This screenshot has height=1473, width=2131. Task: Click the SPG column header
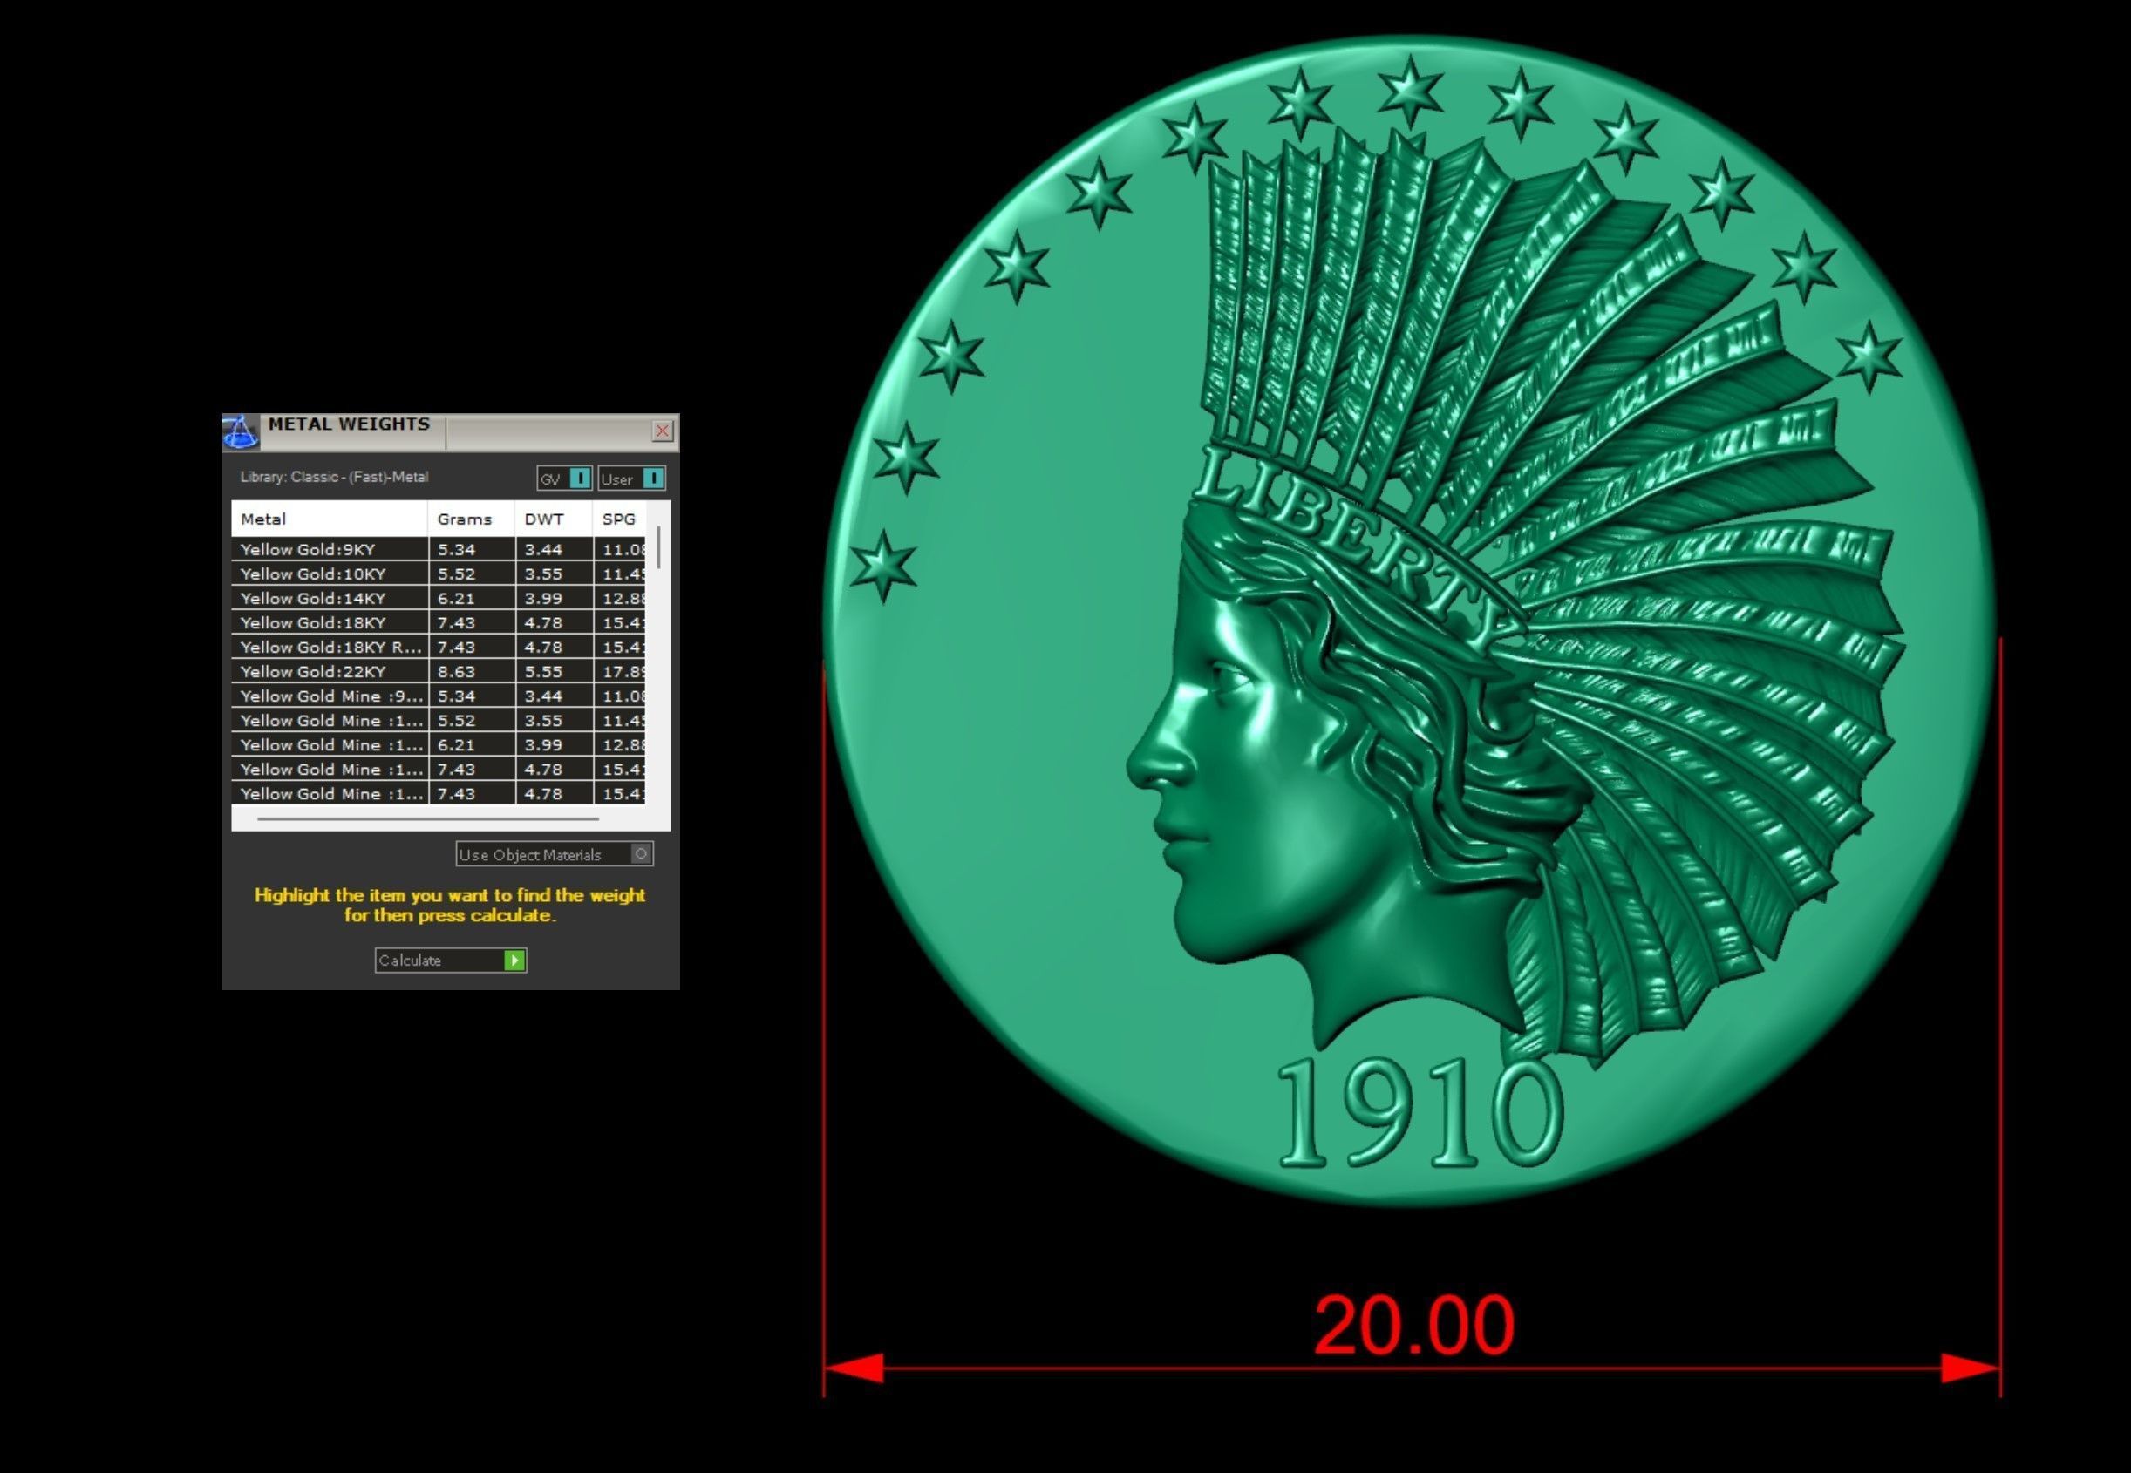[x=620, y=519]
